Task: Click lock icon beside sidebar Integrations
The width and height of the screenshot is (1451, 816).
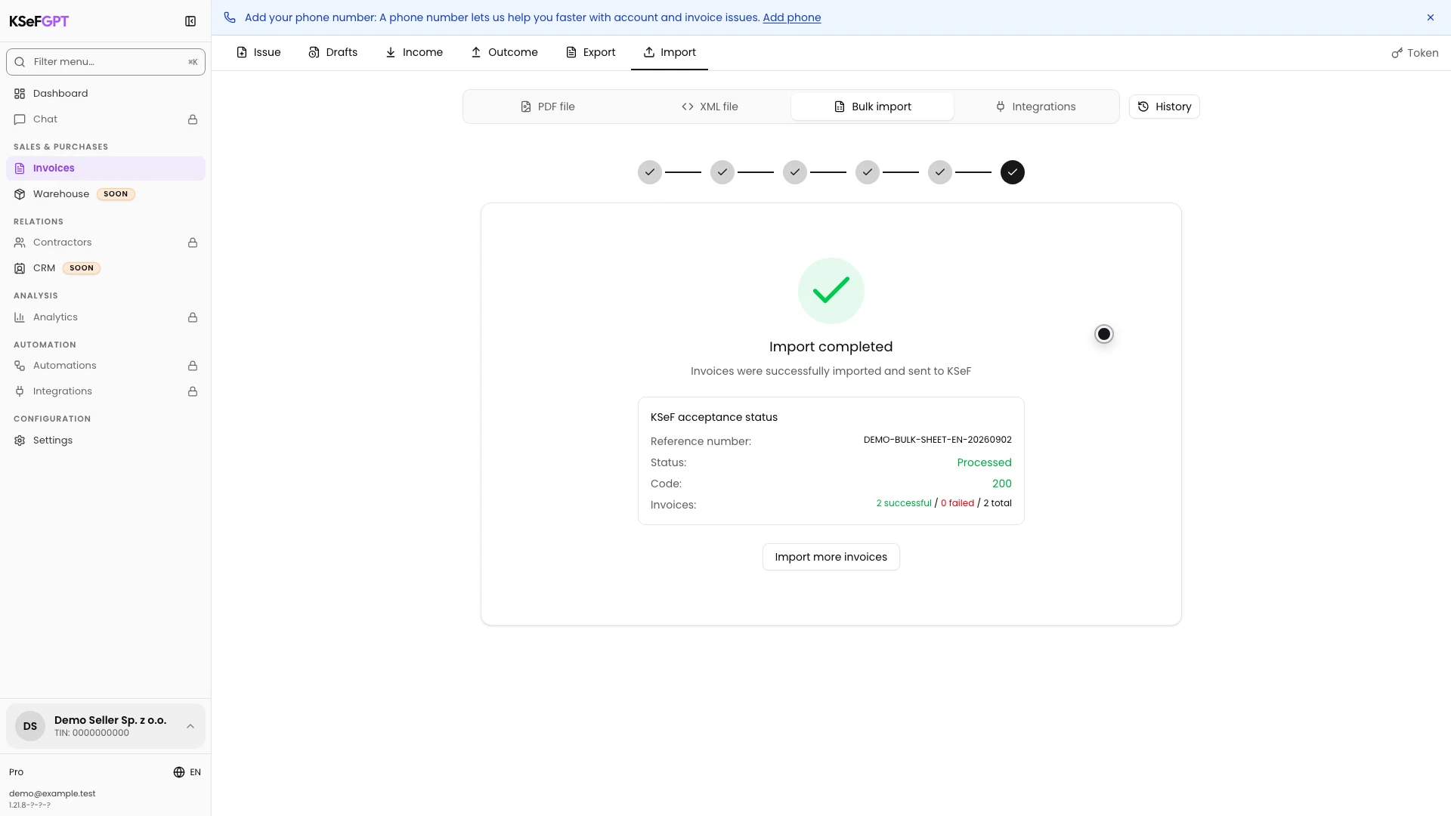Action: coord(193,391)
